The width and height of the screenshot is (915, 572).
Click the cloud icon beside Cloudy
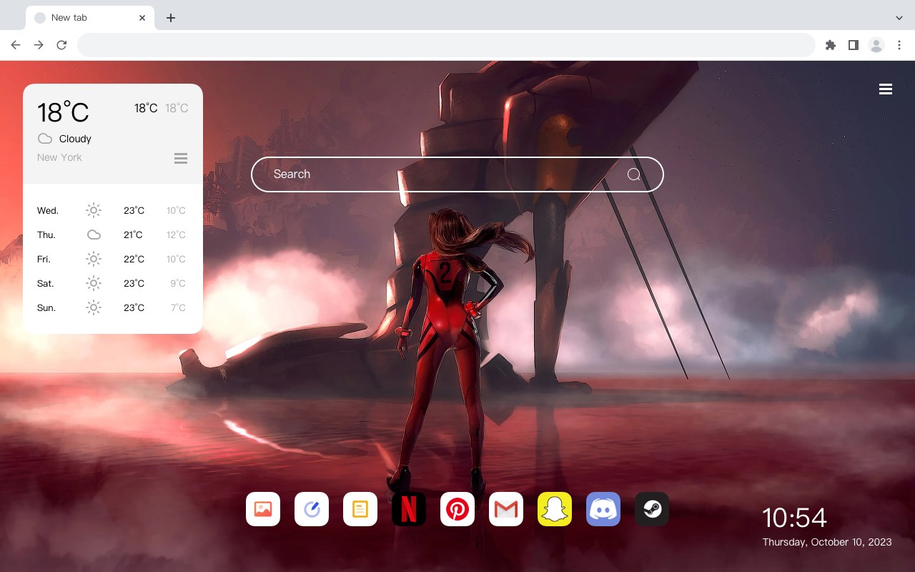pos(45,139)
